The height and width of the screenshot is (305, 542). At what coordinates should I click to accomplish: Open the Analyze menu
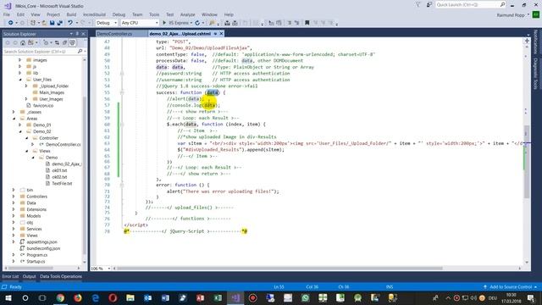point(187,14)
